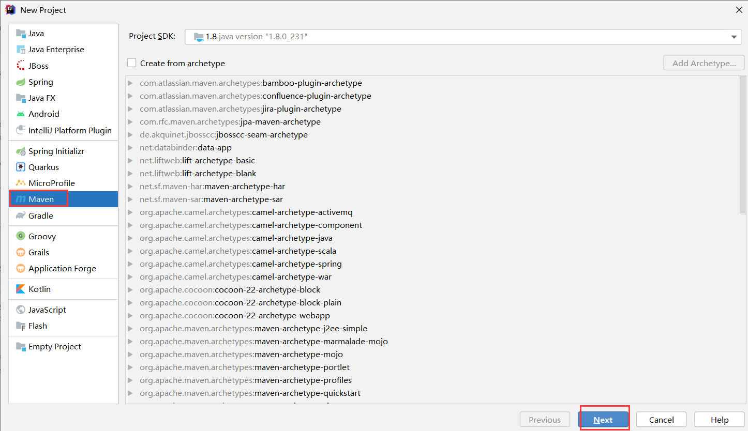Click the Spring Initializr icon
Screen dimensions: 748x431
click(21, 151)
